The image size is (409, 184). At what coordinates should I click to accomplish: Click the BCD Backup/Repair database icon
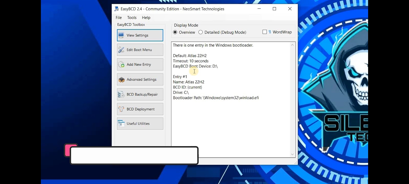[121, 95]
